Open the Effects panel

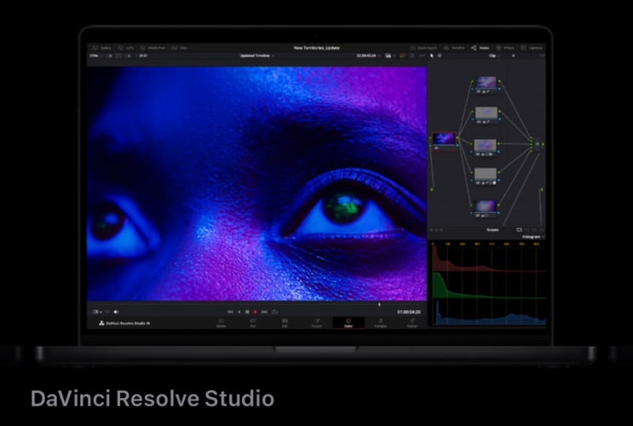pos(506,48)
